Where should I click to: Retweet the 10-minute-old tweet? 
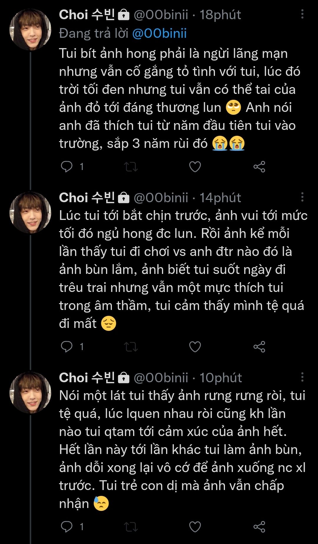[x=131, y=527]
